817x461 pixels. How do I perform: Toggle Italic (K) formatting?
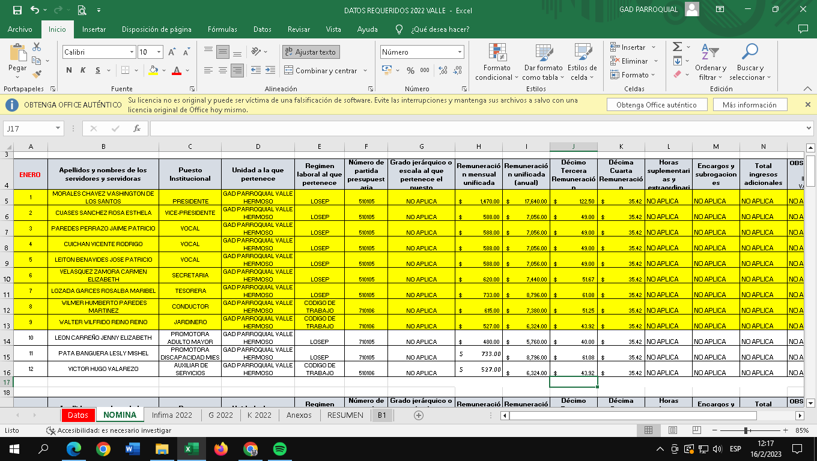[82, 70]
